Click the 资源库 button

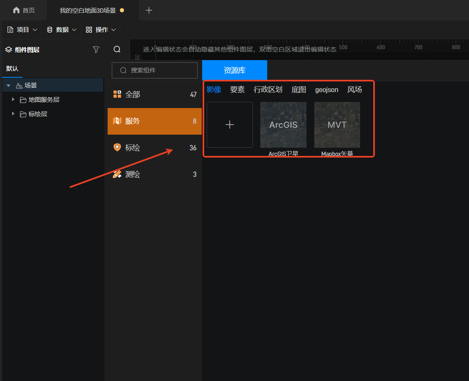tap(234, 70)
